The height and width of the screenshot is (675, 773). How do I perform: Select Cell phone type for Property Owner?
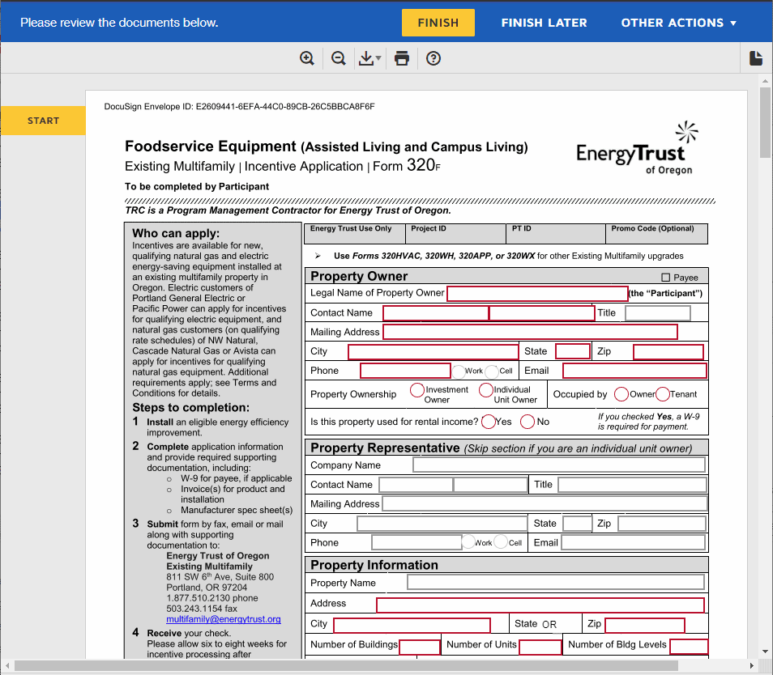pos(492,371)
